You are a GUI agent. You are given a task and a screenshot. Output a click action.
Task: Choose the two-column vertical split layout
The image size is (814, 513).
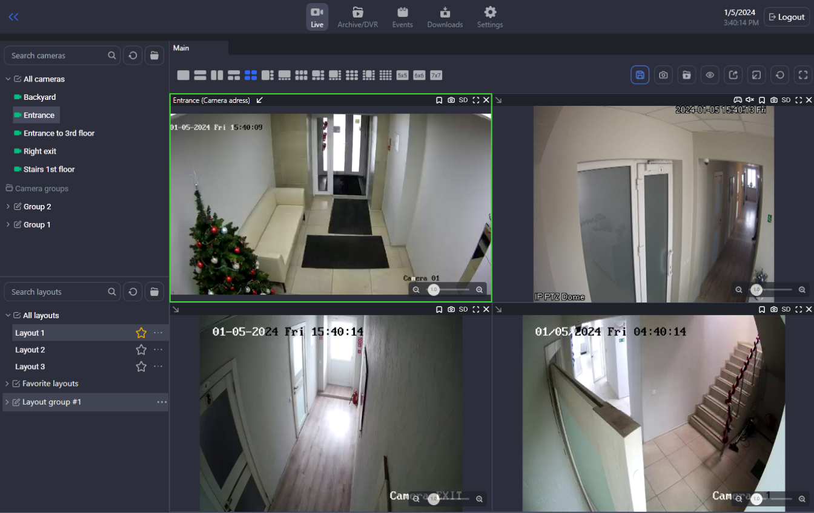pyautogui.click(x=217, y=75)
